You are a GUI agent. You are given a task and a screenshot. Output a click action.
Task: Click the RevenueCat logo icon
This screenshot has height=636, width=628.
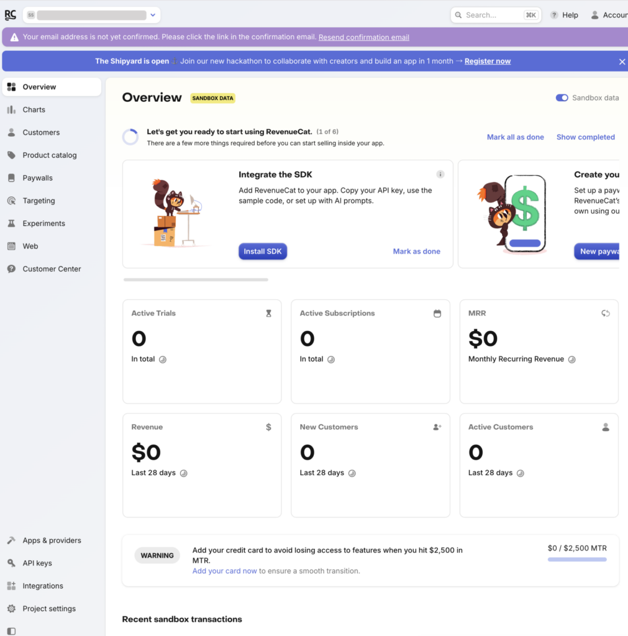[x=10, y=15]
